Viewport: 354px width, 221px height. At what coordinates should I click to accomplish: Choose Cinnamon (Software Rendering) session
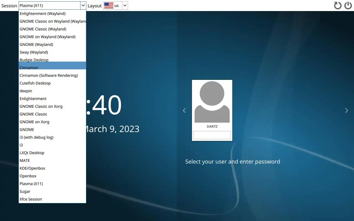(x=52, y=75)
